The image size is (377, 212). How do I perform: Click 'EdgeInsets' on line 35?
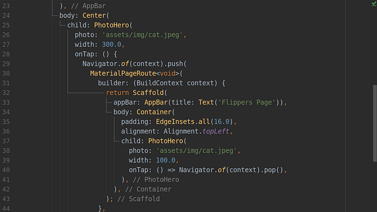click(x=175, y=122)
